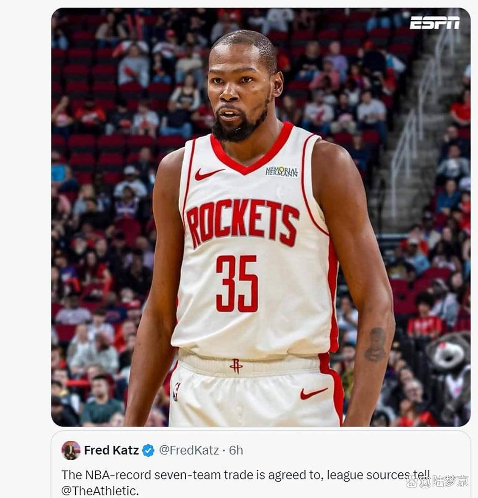Click the NBA logo on the shorts
This screenshot has height=498, width=478.
point(177,391)
